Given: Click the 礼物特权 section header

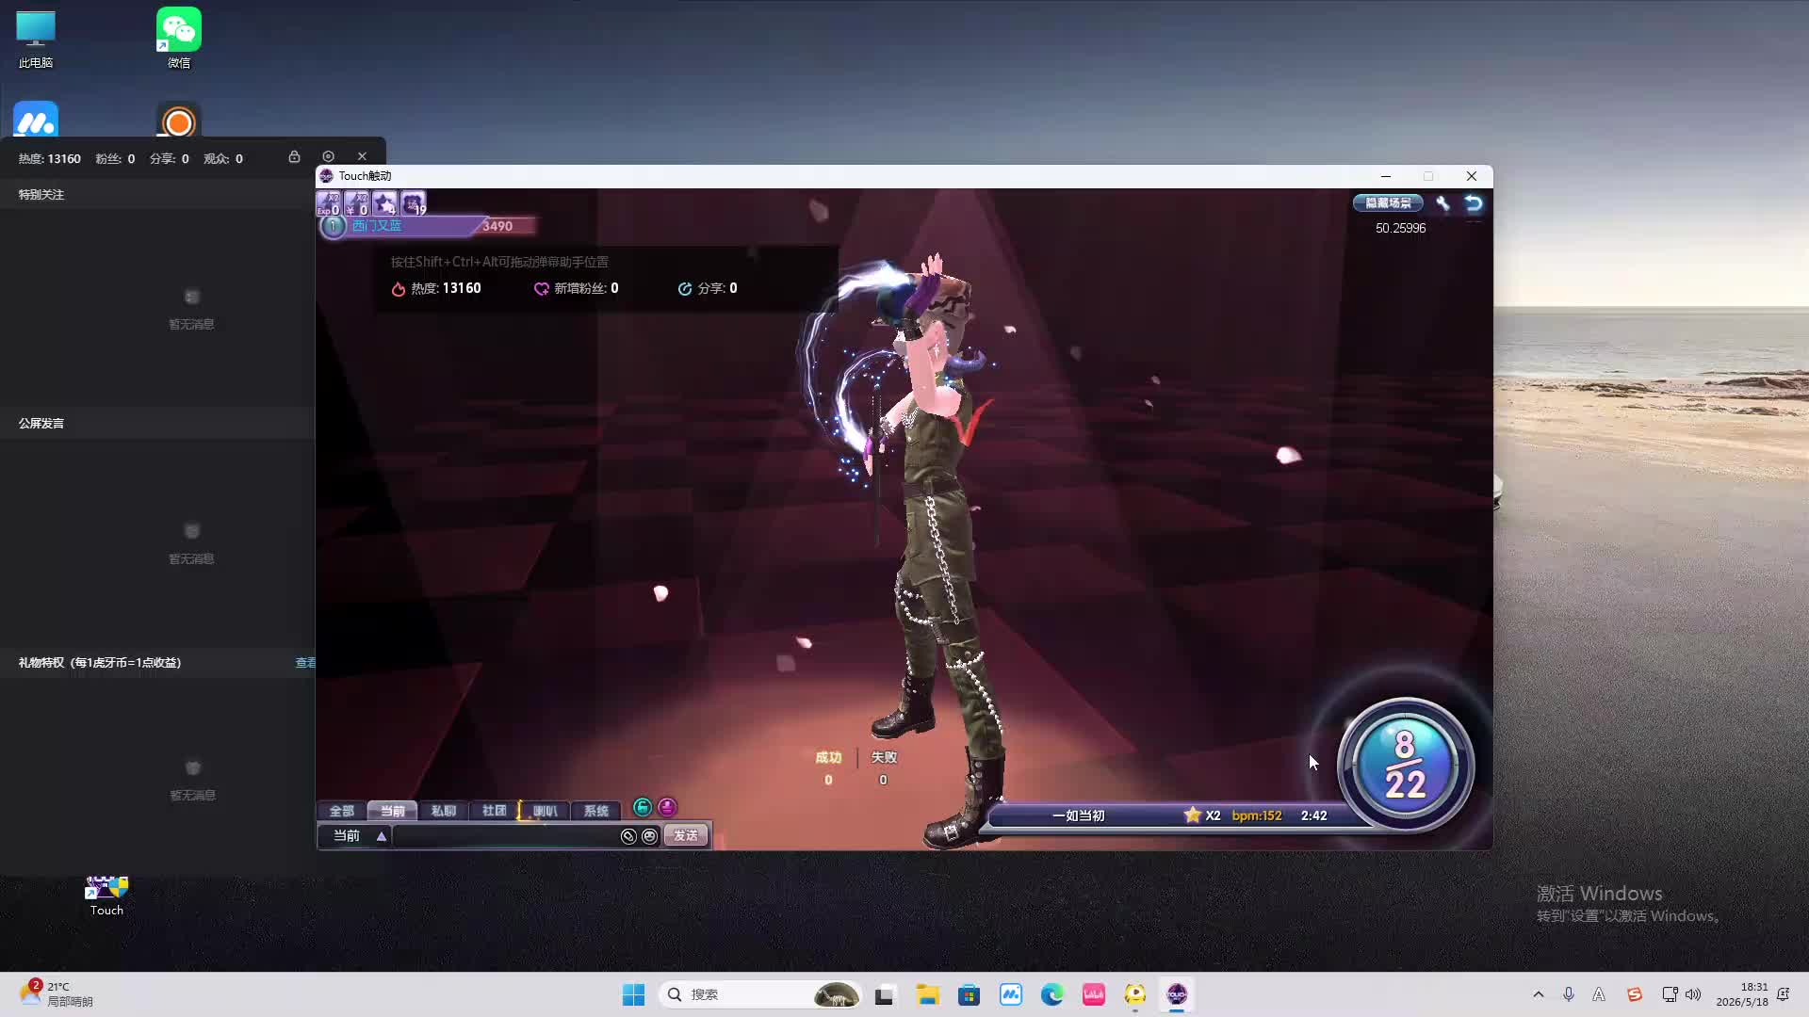Looking at the screenshot, I should click(100, 663).
